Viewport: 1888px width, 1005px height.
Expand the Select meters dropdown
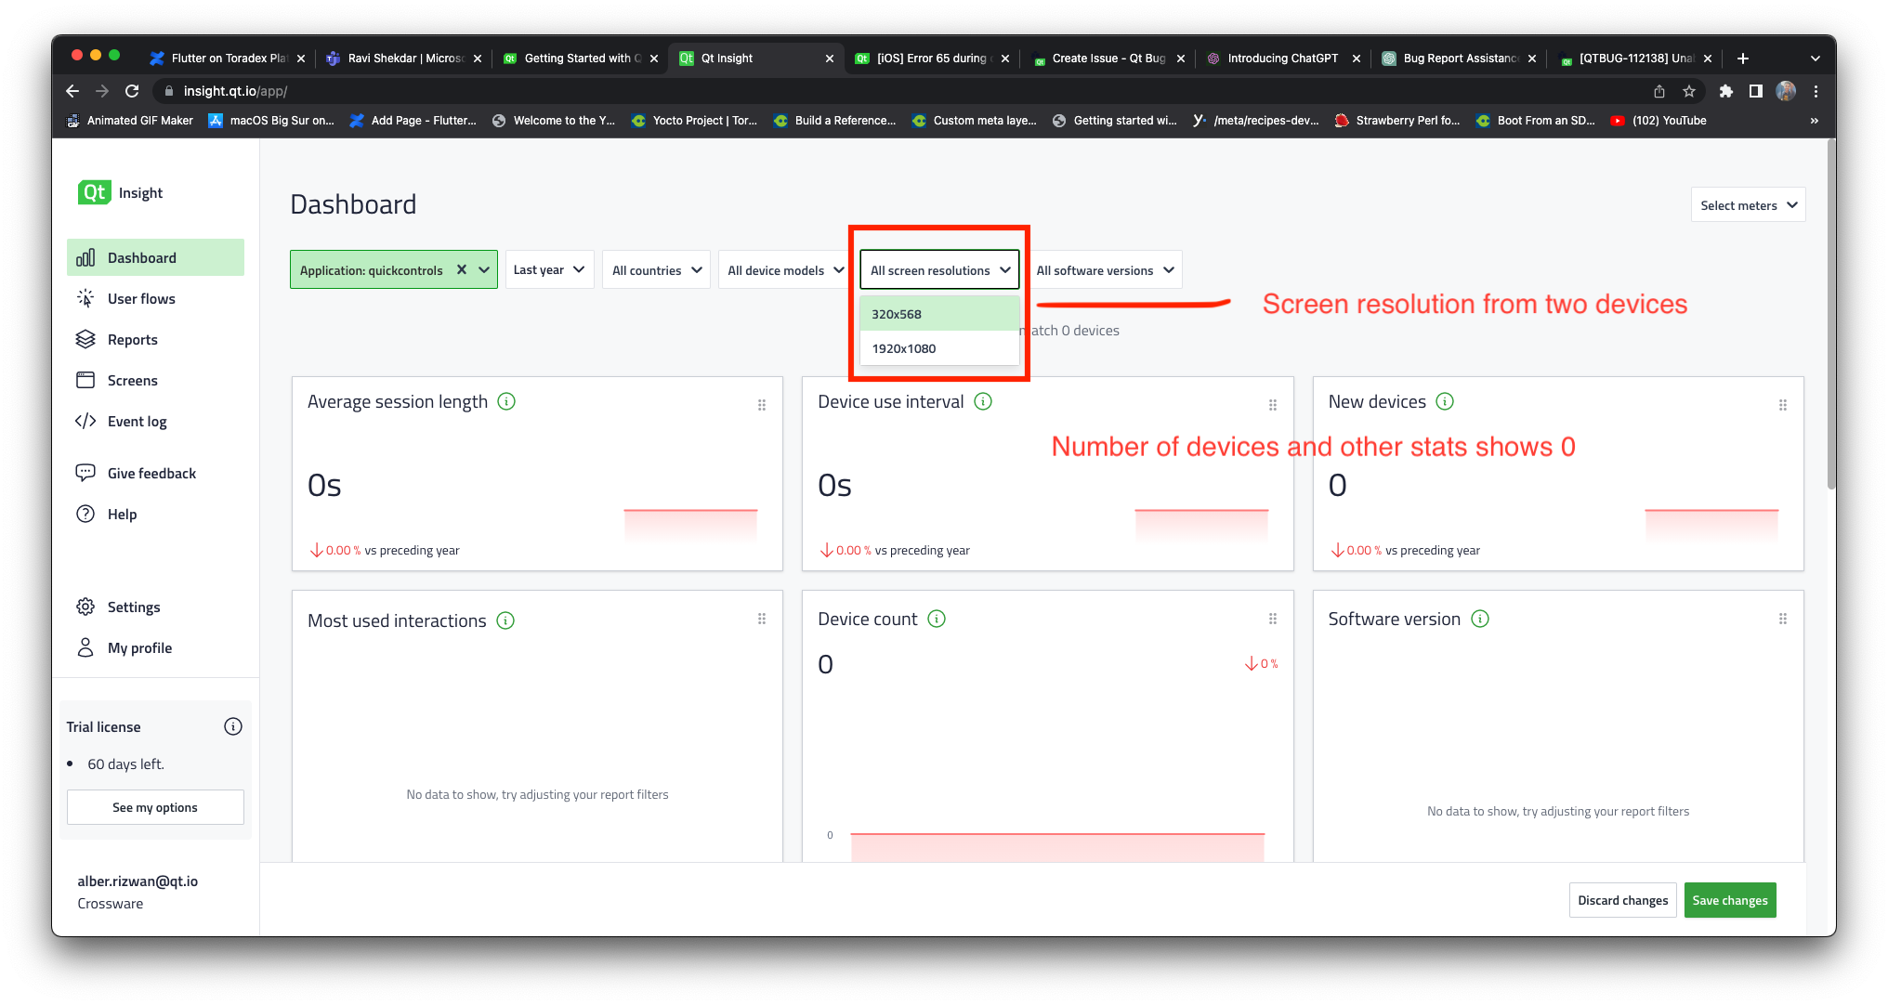point(1748,205)
